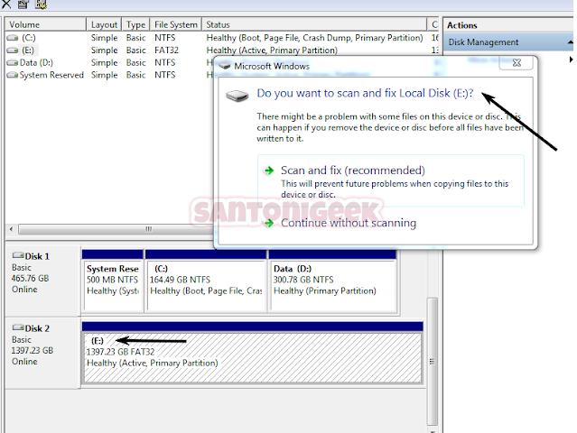Click the yellow-marked third toolbar icon
The height and width of the screenshot is (433, 577).
point(41,4)
